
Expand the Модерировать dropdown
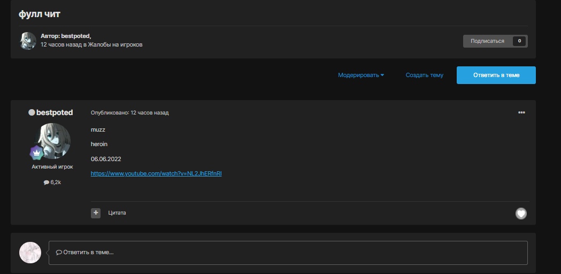point(361,75)
